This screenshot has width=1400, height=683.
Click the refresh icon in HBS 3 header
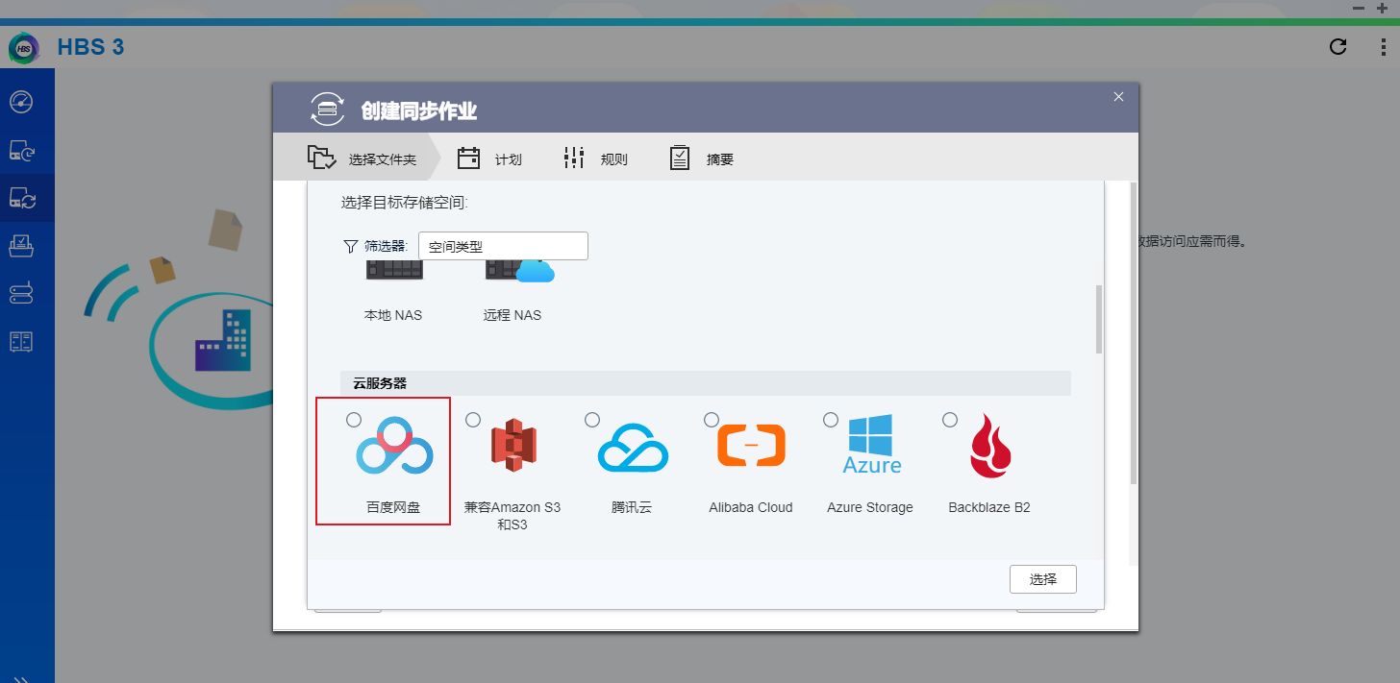[x=1337, y=47]
